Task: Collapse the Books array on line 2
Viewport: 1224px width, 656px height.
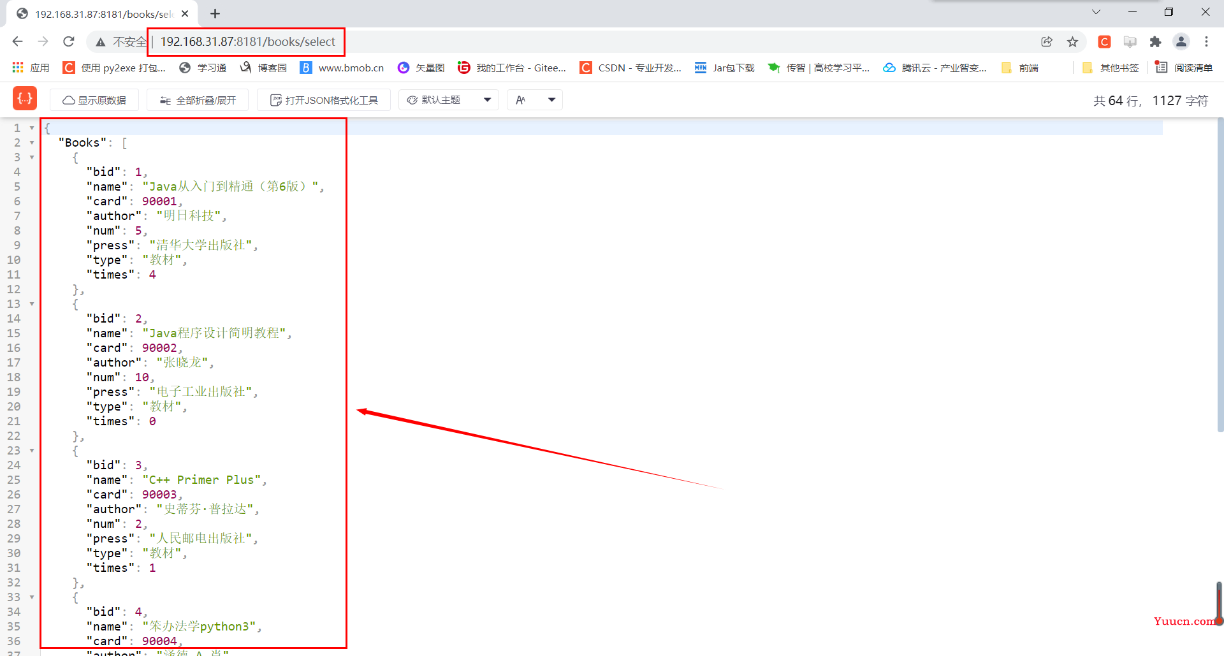Action: (32, 143)
